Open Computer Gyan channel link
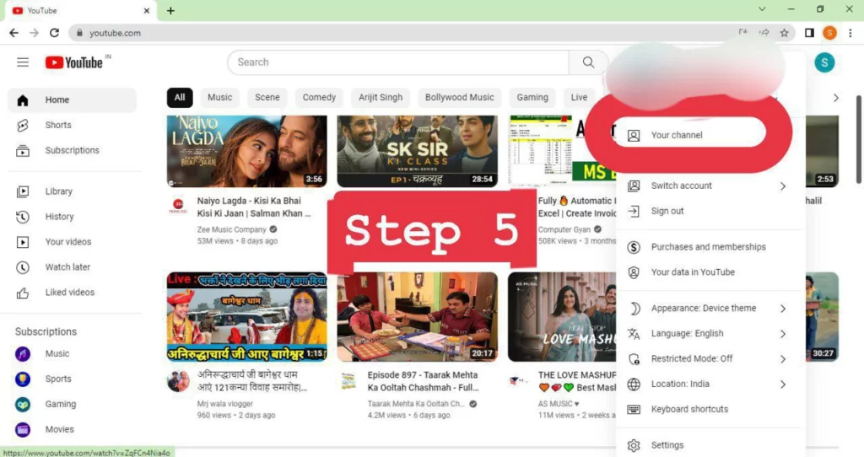This screenshot has height=457, width=864. (564, 229)
